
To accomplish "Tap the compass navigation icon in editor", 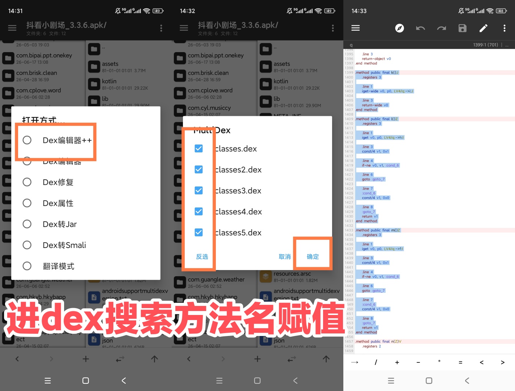I will (399, 28).
